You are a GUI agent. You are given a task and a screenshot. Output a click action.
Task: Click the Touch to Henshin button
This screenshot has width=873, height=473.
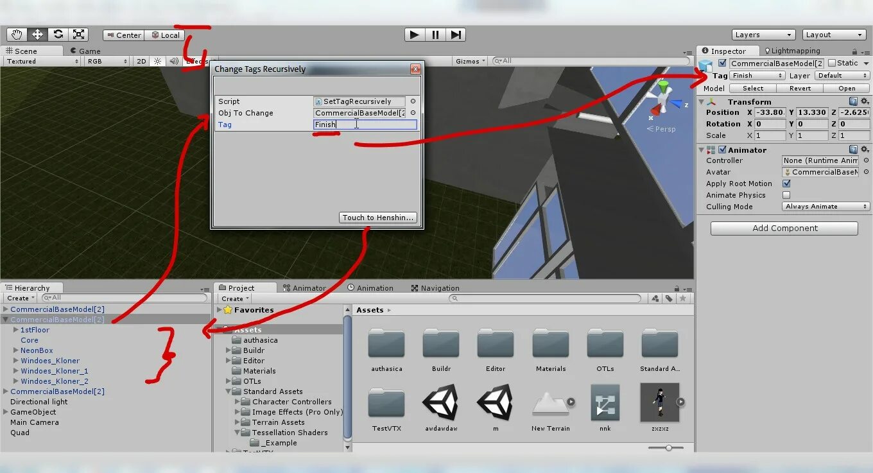[378, 218]
